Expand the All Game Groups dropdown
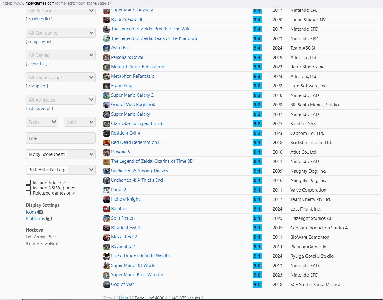Viewport: 383px width, 300px height. 61,77
